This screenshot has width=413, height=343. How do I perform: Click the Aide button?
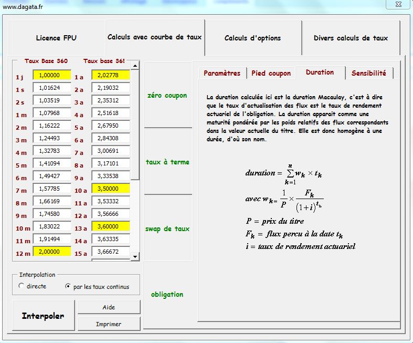(109, 307)
